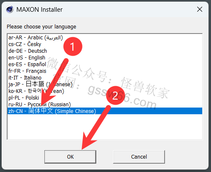Viewport: 211px width, 172px height.
Task: Confirm language with the OK button
Action: [x=70, y=157]
